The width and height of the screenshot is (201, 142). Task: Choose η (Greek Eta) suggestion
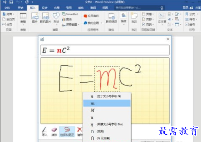click(107, 124)
